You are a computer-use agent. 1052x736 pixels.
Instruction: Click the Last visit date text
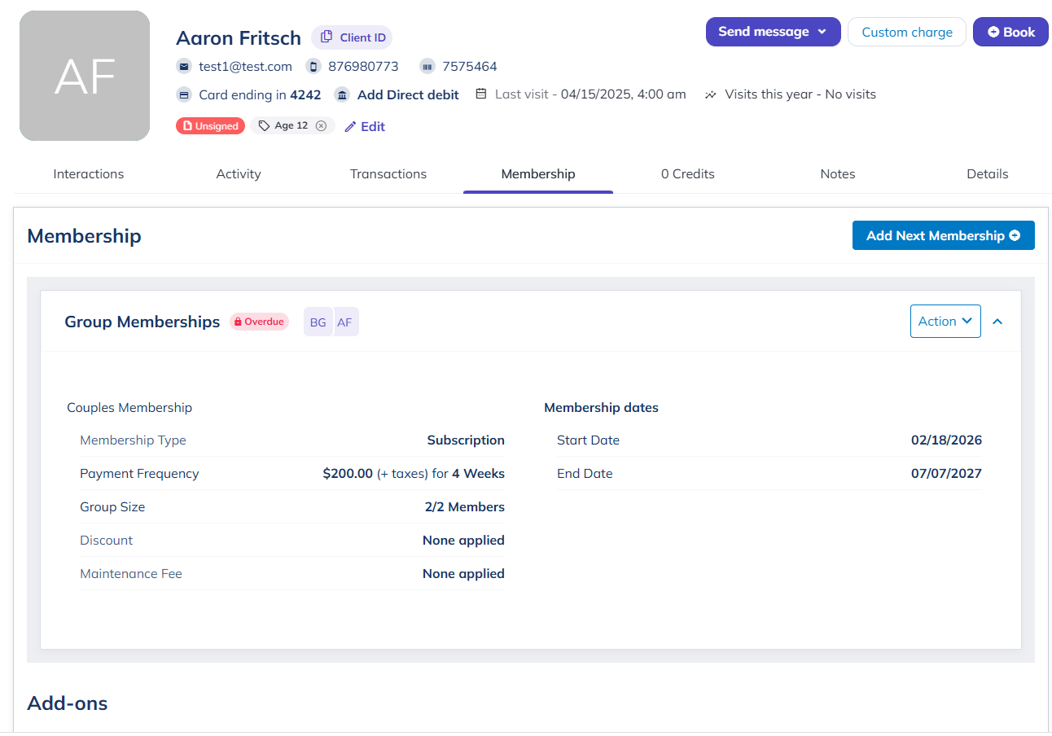590,94
